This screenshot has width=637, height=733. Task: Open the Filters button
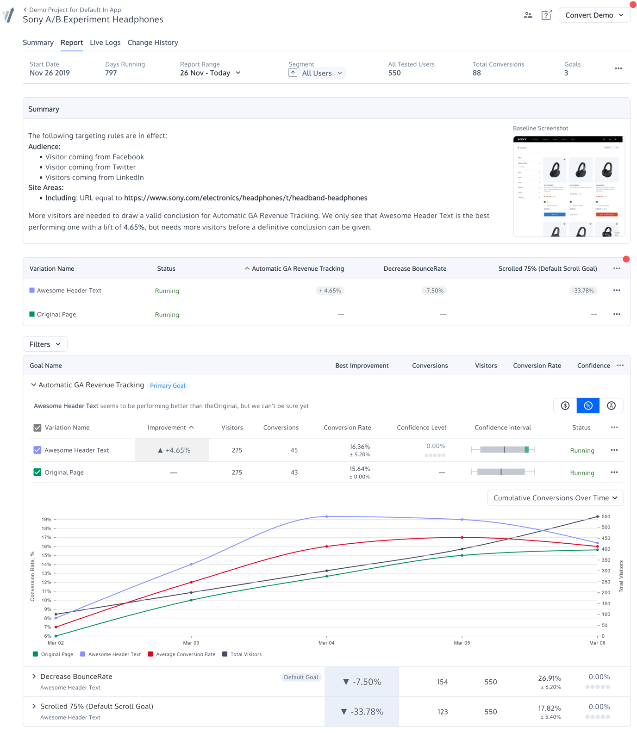click(x=45, y=344)
